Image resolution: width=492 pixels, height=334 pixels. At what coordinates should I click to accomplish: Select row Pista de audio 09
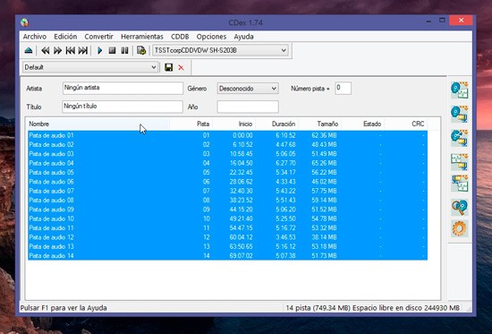227,210
